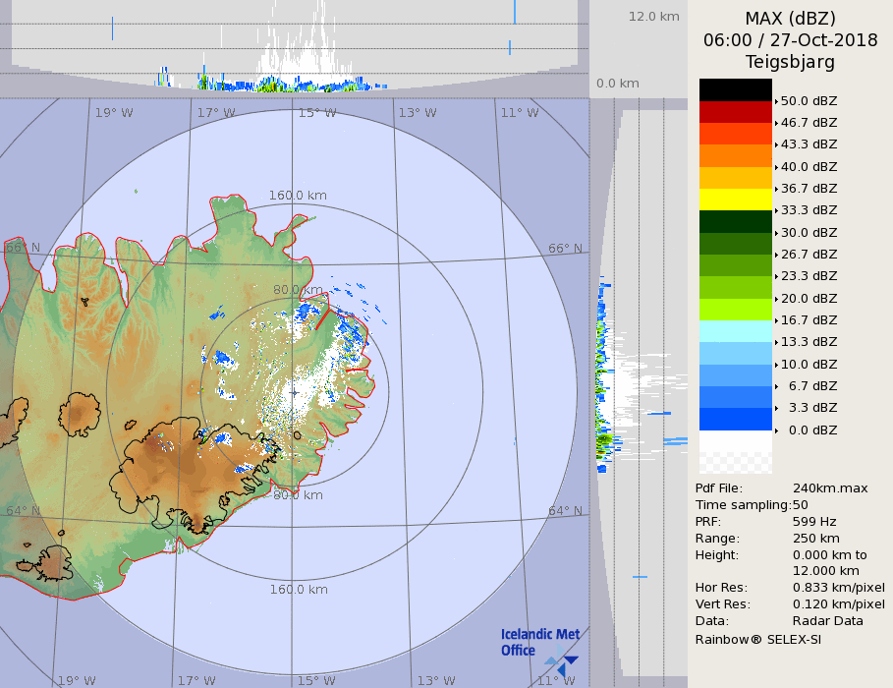893x688 pixels.
Task: Click the 15° W label at top
Action: coord(316,113)
